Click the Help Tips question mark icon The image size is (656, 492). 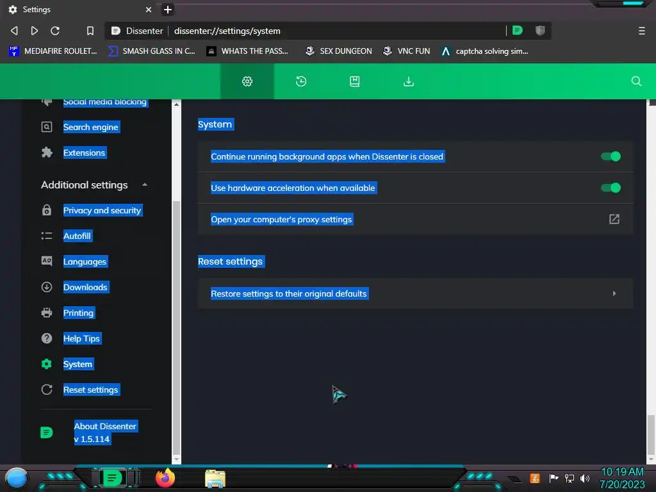tap(47, 338)
